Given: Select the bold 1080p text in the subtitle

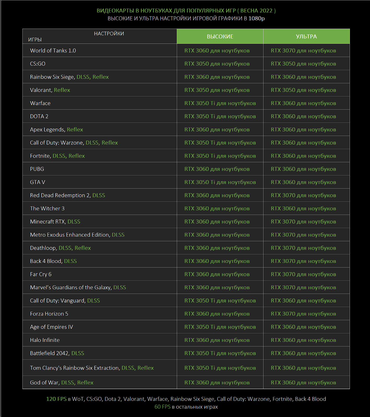Looking at the screenshot, I should pyautogui.click(x=256, y=19).
